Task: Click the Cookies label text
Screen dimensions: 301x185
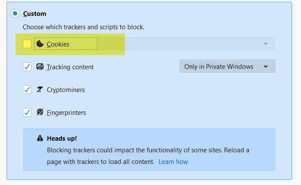Action: (58, 44)
